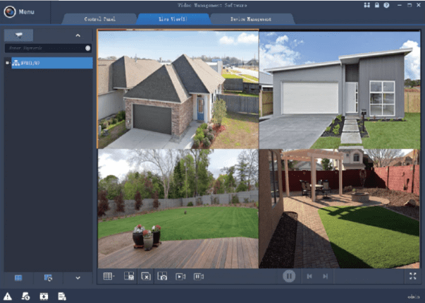Go to the next page of cameras

click(x=325, y=277)
